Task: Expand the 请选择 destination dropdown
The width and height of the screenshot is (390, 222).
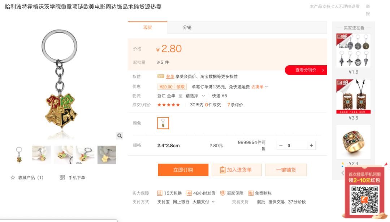Action: pos(195,96)
